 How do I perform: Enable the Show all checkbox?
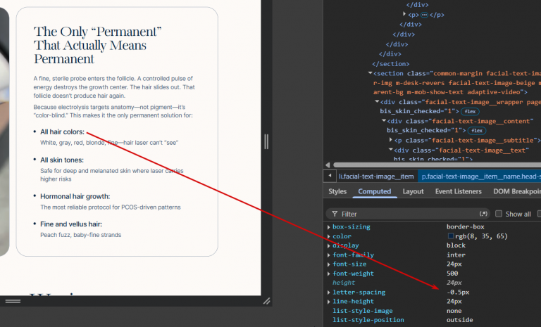499,214
